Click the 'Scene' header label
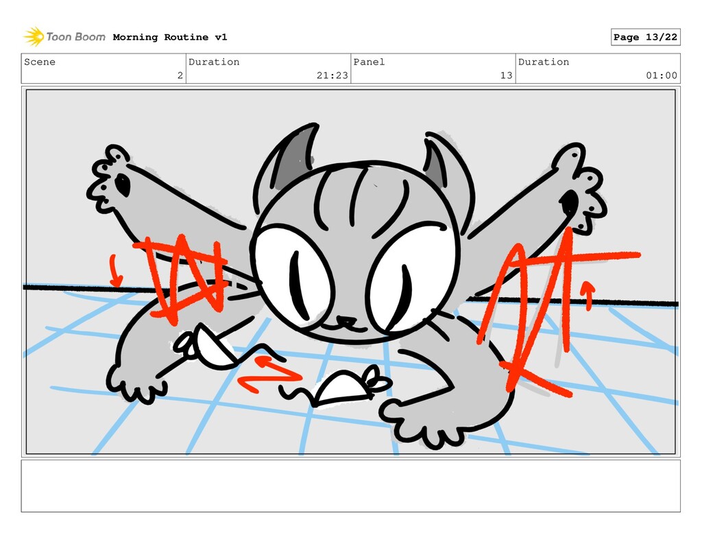 pos(40,62)
